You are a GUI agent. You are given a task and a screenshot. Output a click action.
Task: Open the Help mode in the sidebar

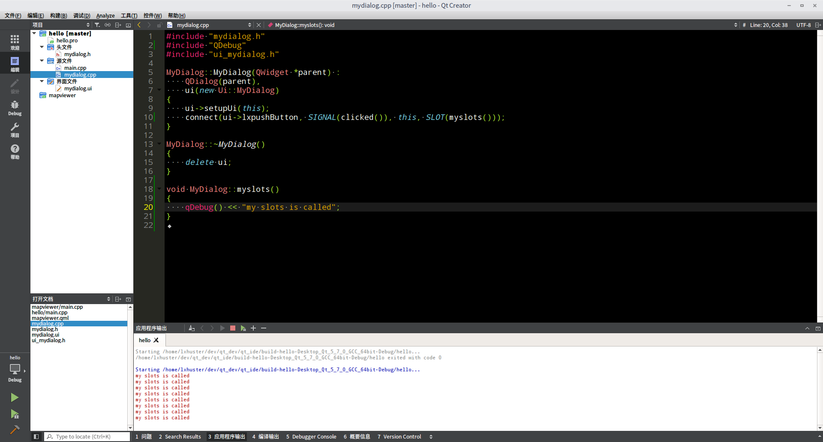coord(15,151)
